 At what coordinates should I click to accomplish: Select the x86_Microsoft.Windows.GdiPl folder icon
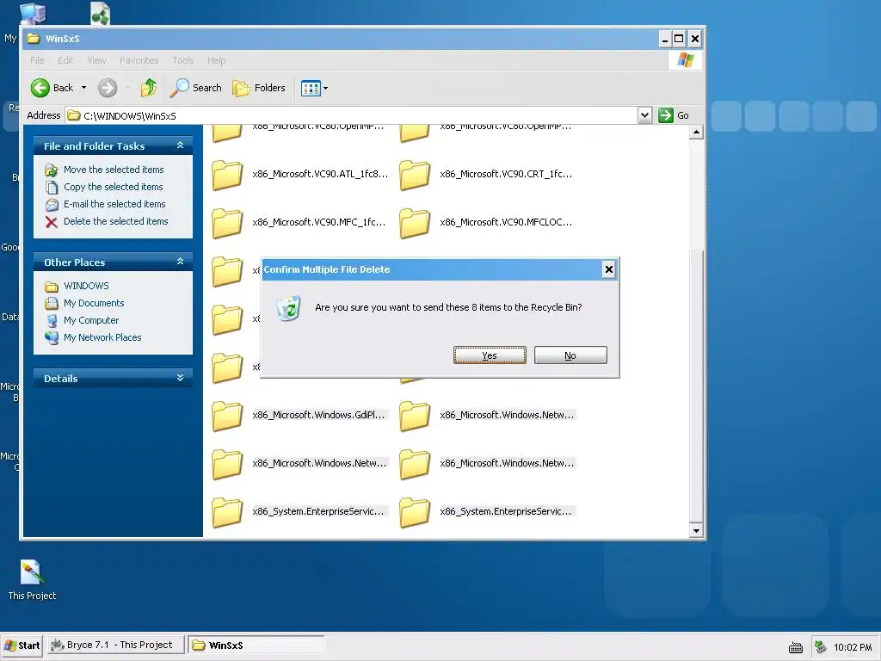tap(227, 416)
